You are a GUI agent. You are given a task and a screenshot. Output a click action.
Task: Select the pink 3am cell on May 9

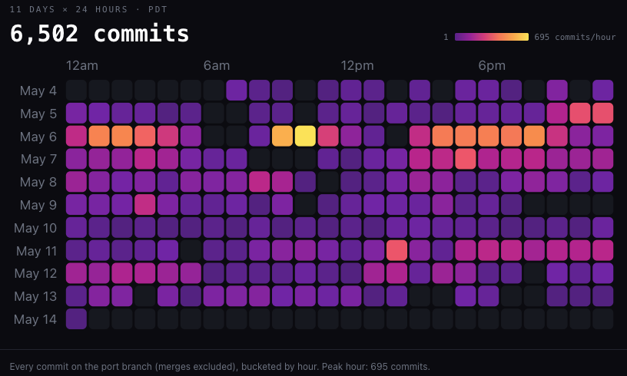[144, 205]
